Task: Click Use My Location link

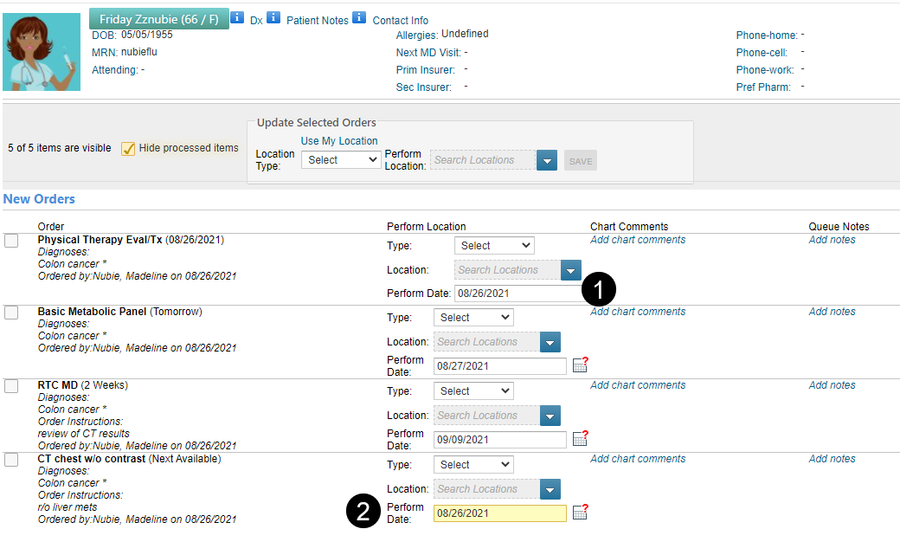Action: tap(339, 141)
